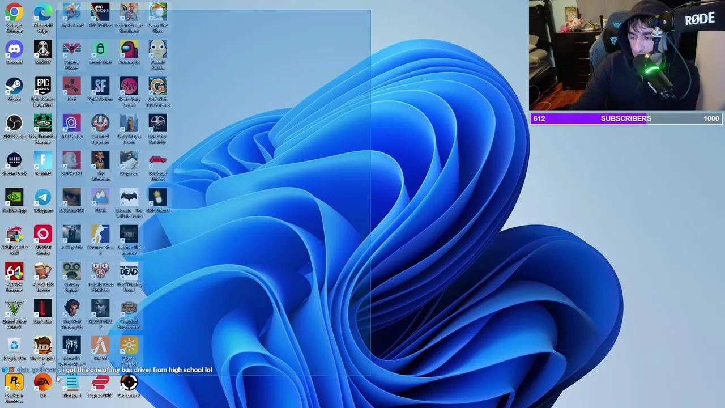Click the Cruelty Squad shortcut

[71, 277]
